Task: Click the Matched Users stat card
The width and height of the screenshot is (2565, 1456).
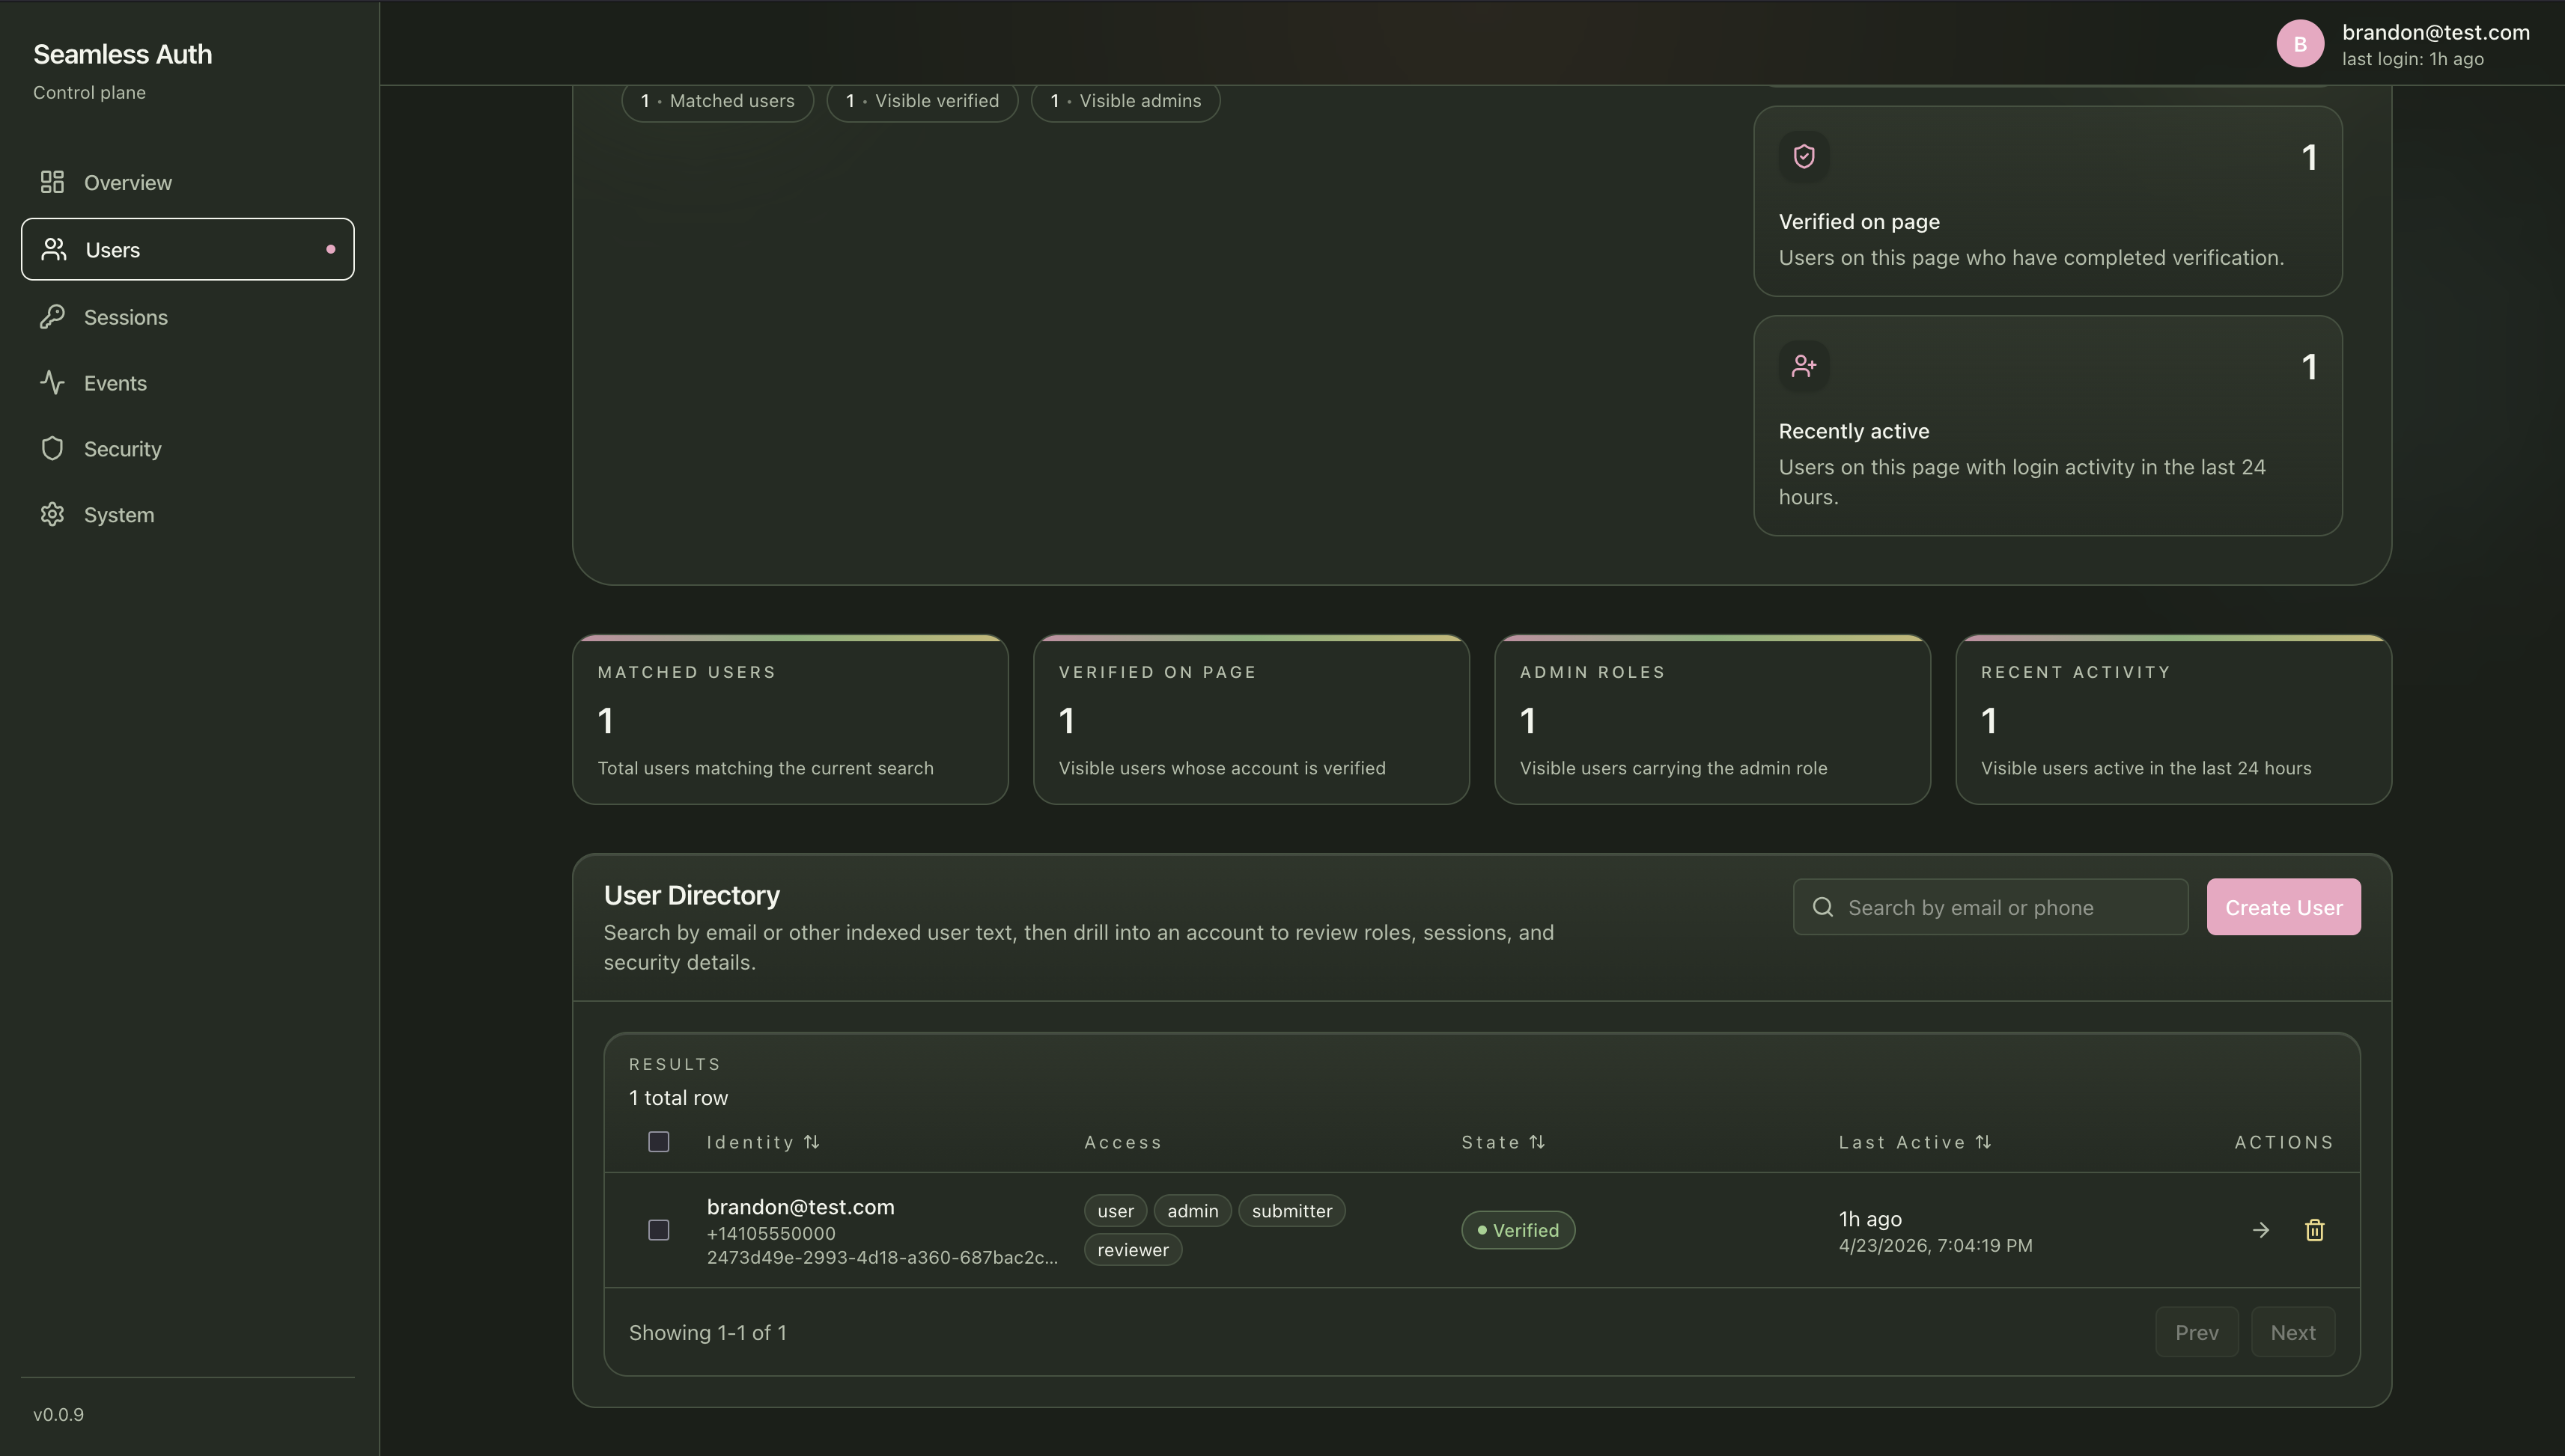Action: click(791, 719)
